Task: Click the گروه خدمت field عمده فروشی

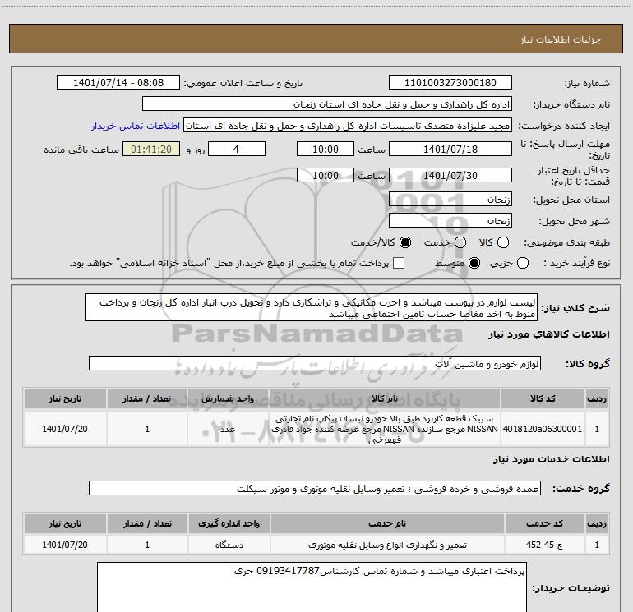Action: pyautogui.click(x=315, y=488)
